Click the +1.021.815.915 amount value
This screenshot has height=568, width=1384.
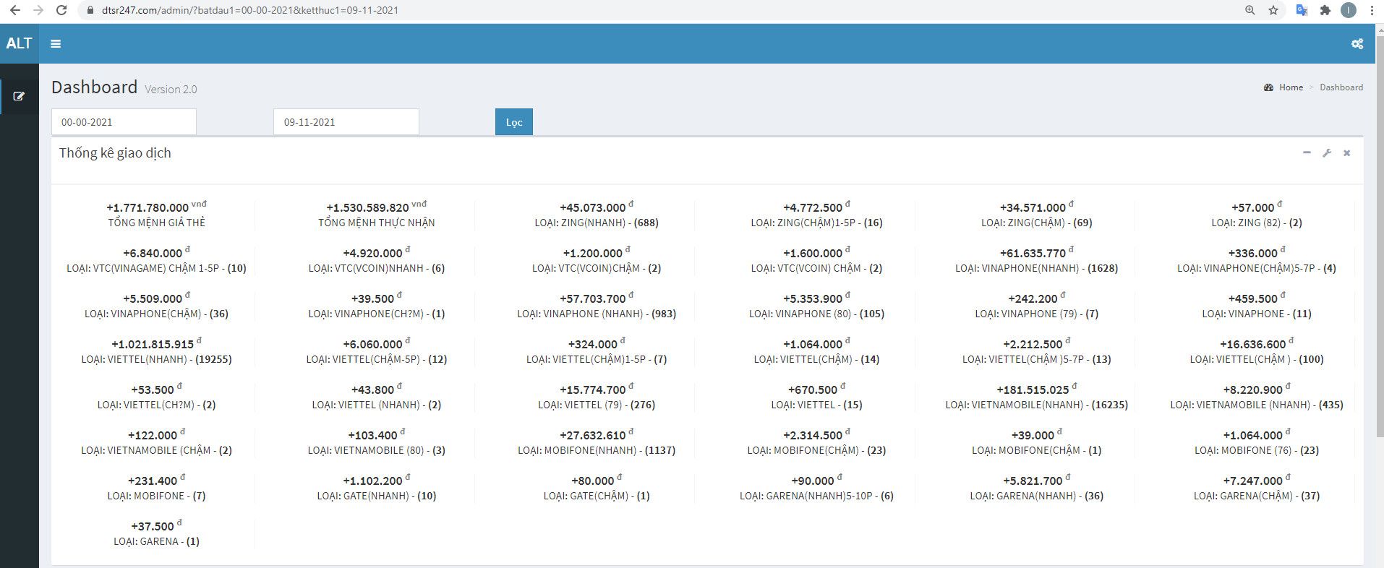[153, 345]
